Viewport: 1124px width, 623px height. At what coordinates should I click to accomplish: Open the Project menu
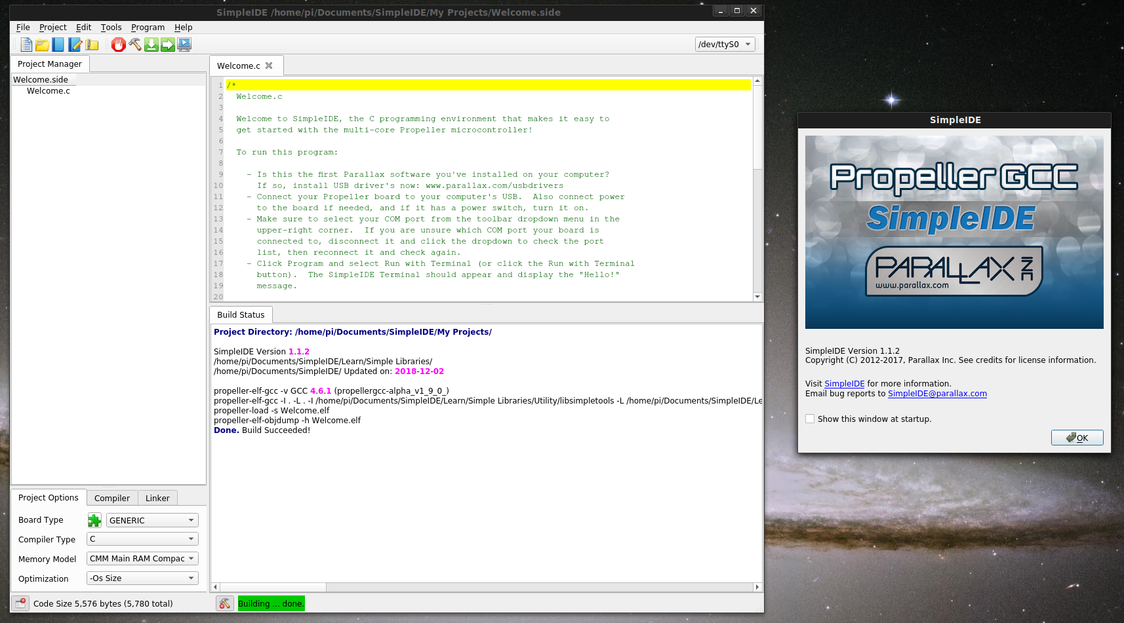pos(52,28)
